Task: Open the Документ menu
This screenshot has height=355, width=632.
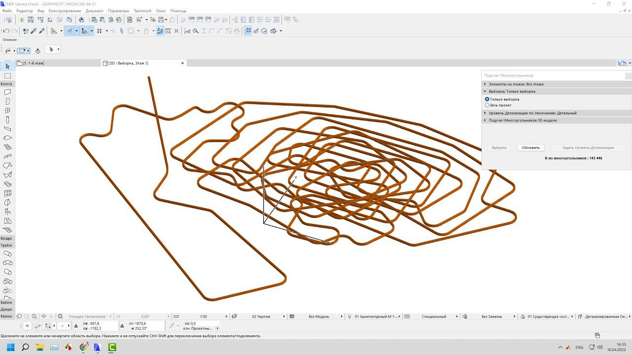Action: 94,11
